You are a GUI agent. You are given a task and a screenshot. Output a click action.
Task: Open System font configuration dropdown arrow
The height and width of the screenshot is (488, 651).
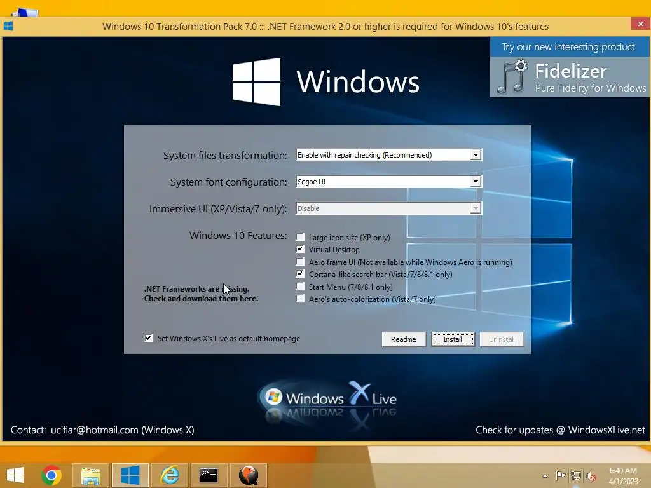(x=476, y=181)
